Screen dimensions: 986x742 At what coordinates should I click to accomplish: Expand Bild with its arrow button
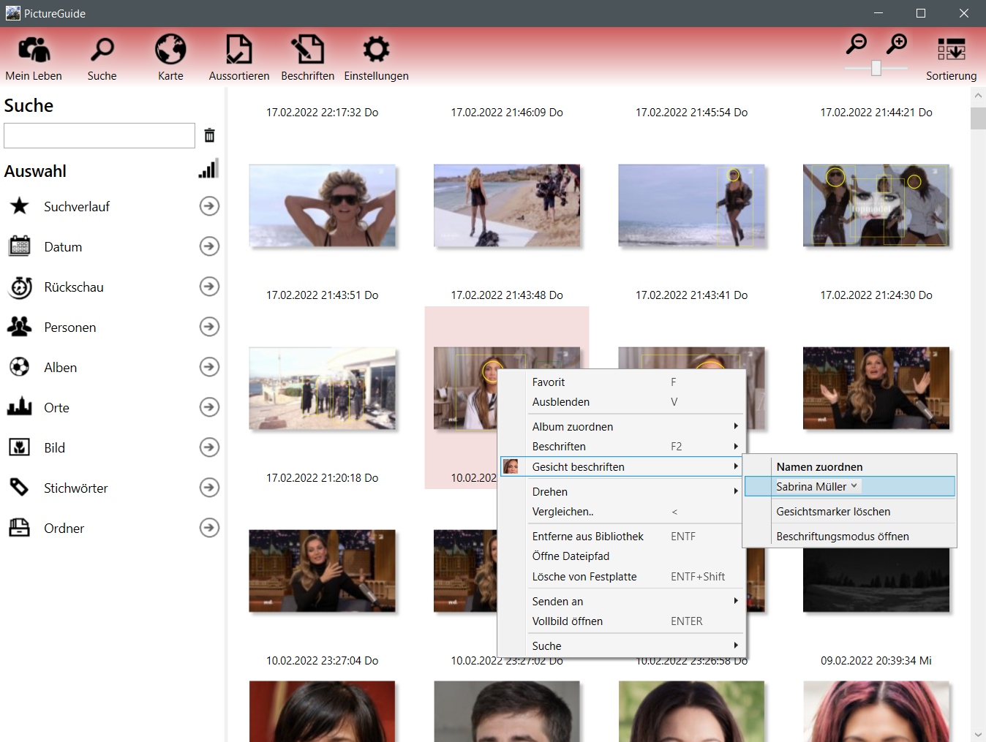pyautogui.click(x=209, y=447)
